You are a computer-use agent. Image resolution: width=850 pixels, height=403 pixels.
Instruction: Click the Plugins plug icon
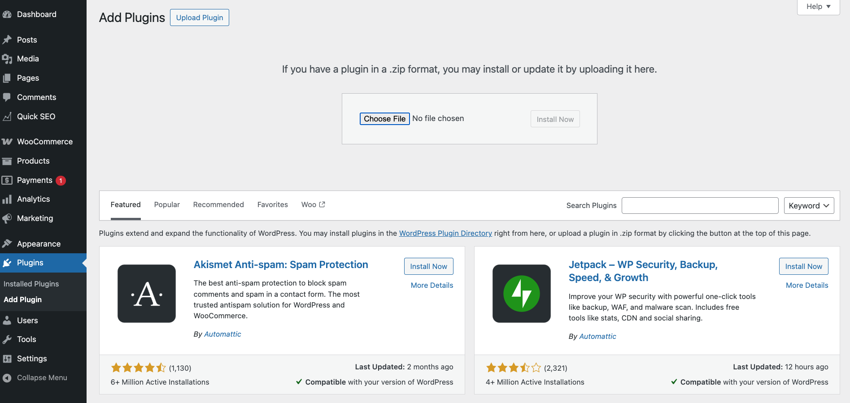coord(7,263)
